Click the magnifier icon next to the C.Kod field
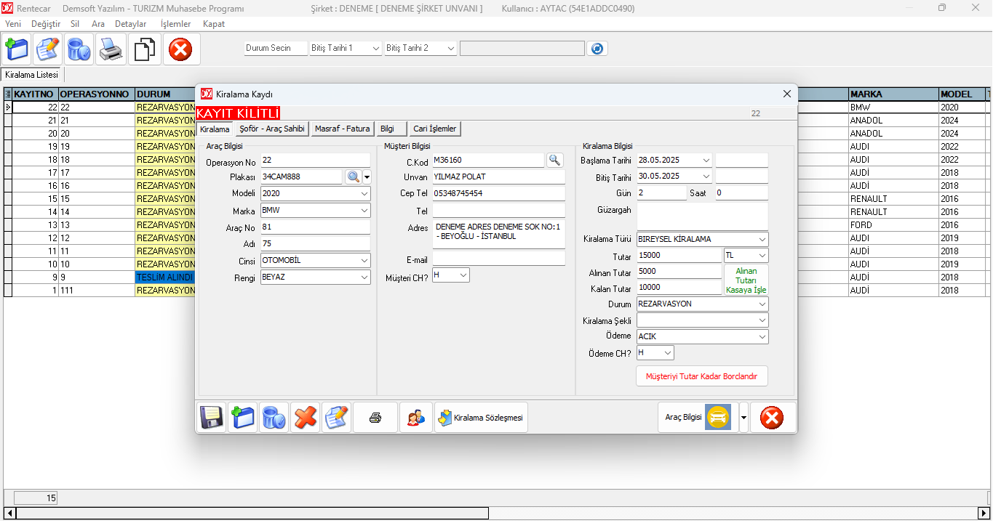This screenshot has height=523, width=993. click(554, 160)
